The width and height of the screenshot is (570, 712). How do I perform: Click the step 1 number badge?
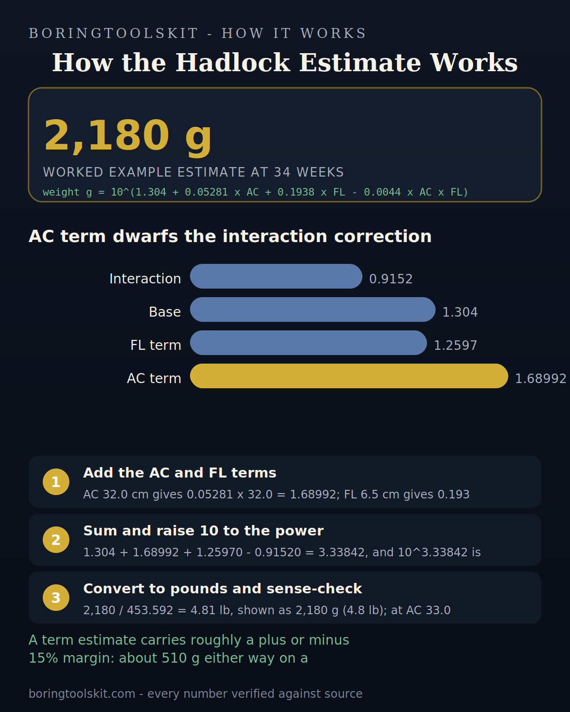(56, 482)
